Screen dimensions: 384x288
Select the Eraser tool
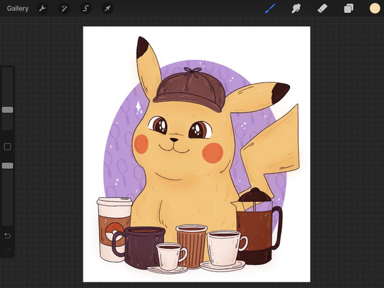pos(322,8)
